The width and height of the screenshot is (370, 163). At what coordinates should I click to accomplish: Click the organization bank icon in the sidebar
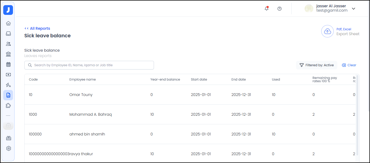(x=8, y=54)
